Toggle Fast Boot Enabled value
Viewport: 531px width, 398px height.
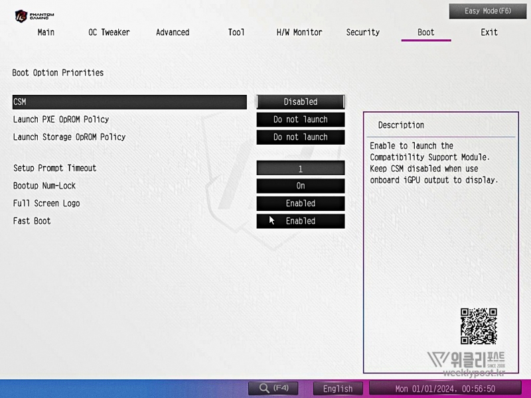pyautogui.click(x=301, y=221)
